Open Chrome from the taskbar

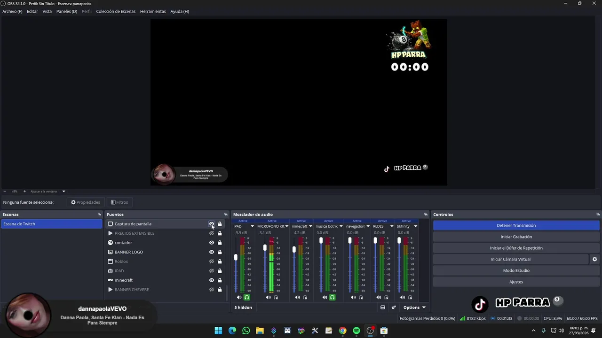[x=342, y=330]
